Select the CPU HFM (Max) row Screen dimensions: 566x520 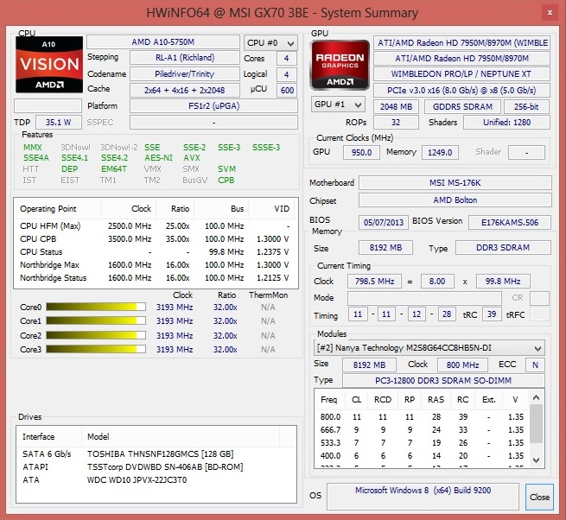[156, 226]
